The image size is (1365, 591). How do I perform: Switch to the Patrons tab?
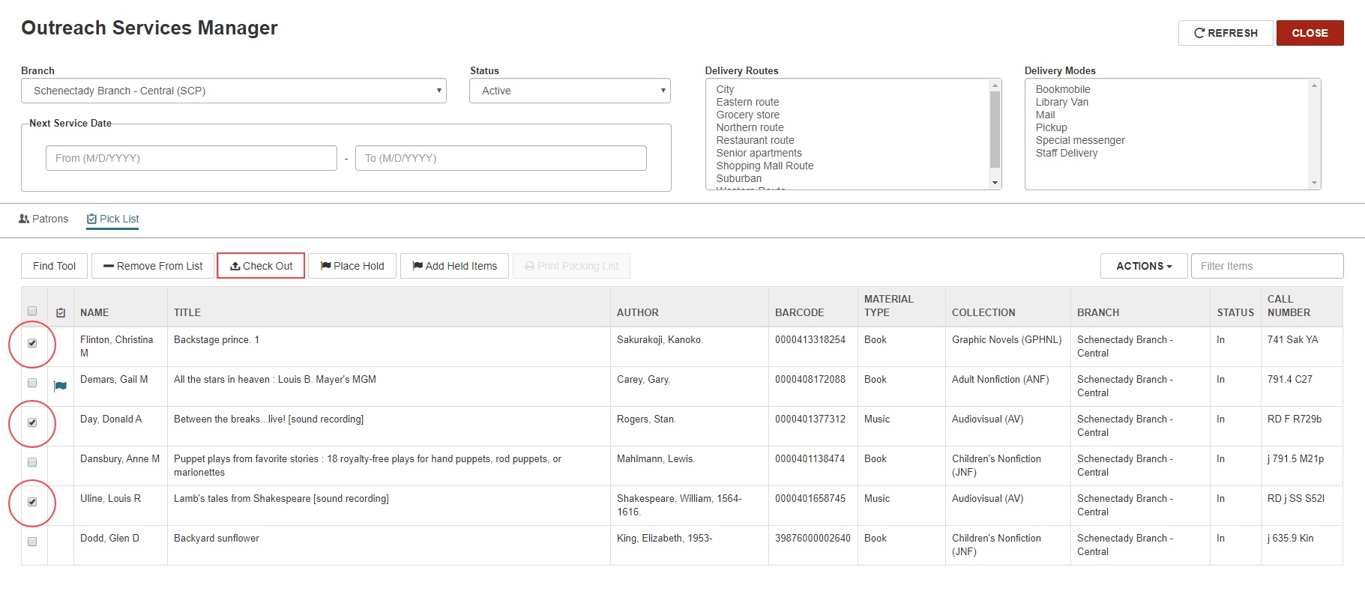pos(43,219)
